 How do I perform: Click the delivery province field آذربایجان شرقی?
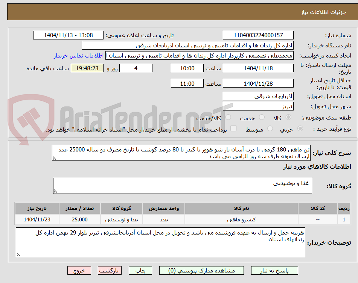click(x=258, y=96)
